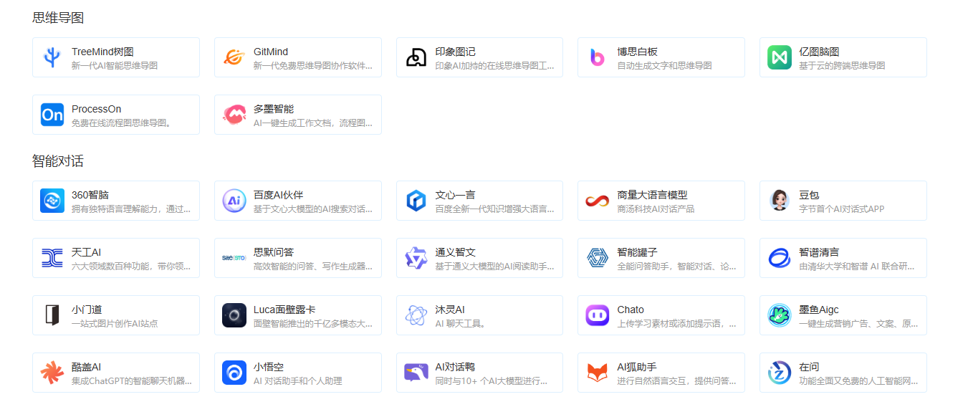Open the 豆包 avatar icon
The image size is (968, 412).
pyautogui.click(x=780, y=201)
